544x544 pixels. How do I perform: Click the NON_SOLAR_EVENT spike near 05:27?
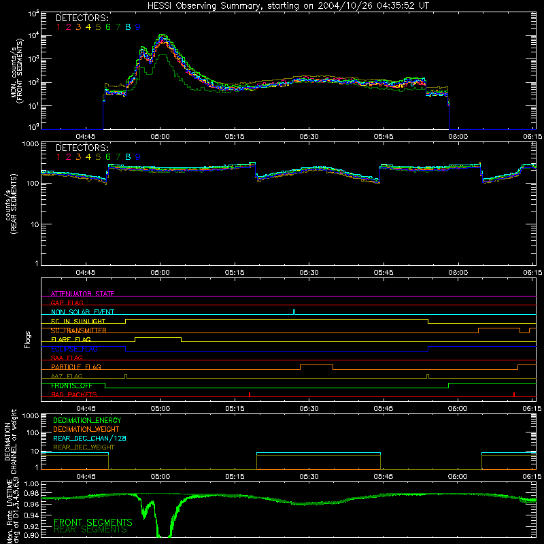[x=294, y=312]
